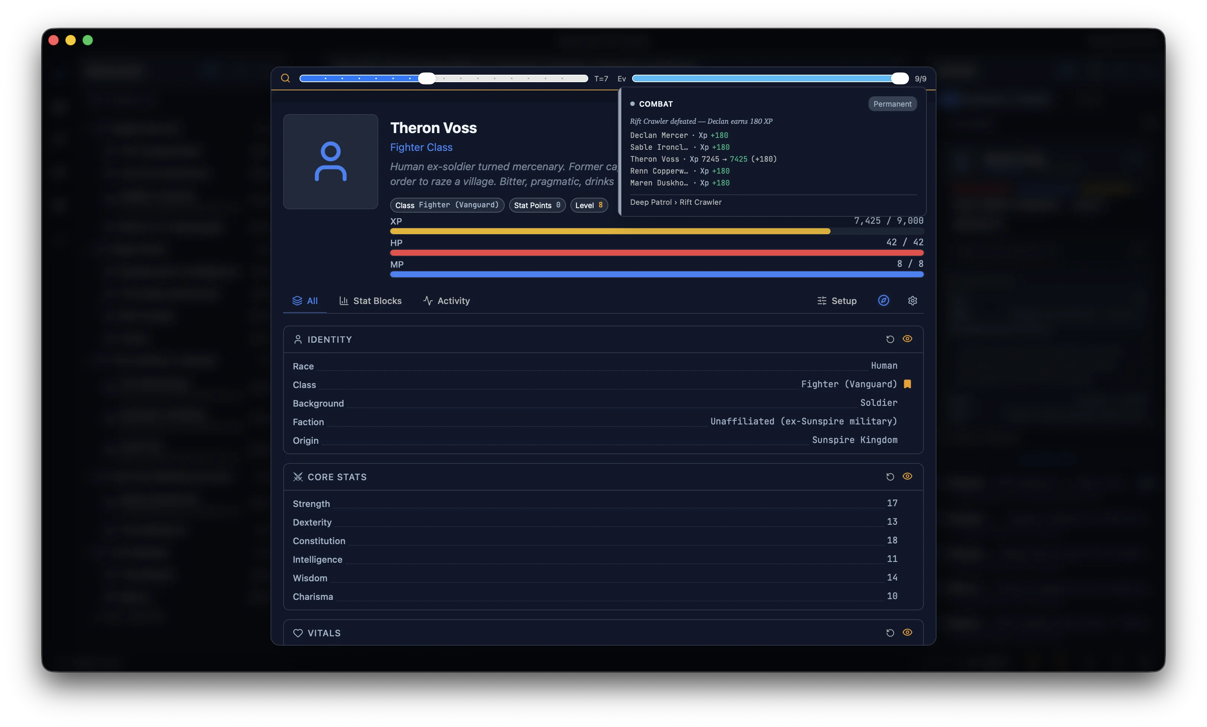Reset the Identity section

[x=890, y=339]
